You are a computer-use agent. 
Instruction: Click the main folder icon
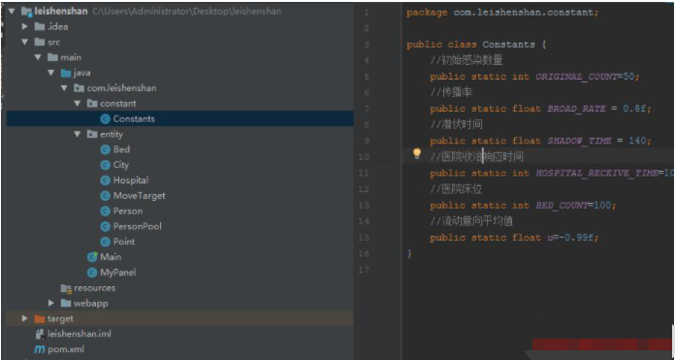tap(53, 57)
